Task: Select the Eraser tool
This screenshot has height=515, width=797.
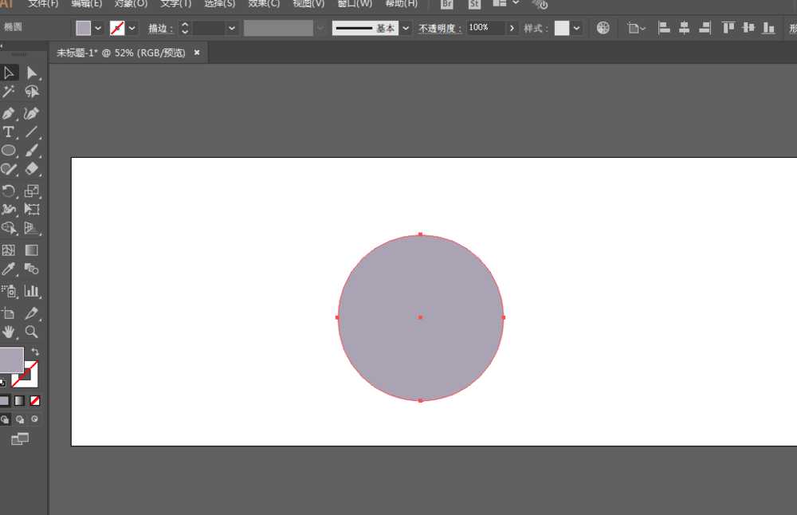Action: click(x=32, y=169)
